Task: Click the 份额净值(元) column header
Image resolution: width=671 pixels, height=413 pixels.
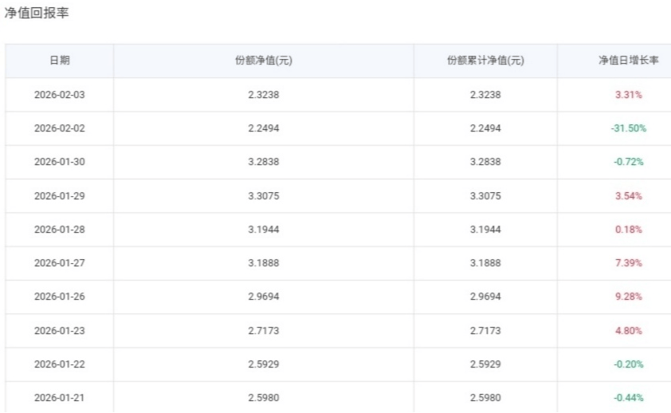Action: pos(263,61)
